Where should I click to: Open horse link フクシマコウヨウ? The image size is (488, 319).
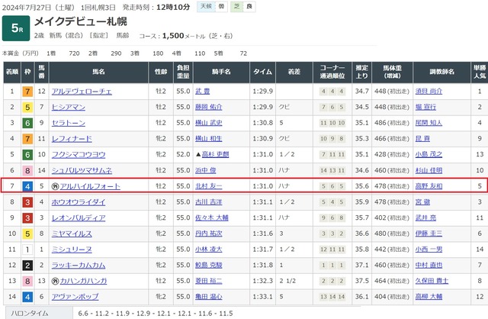pos(79,154)
